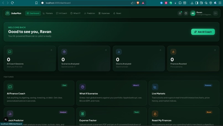
Task: Open the AI Coach nav tab
Action: (x=62, y=13)
